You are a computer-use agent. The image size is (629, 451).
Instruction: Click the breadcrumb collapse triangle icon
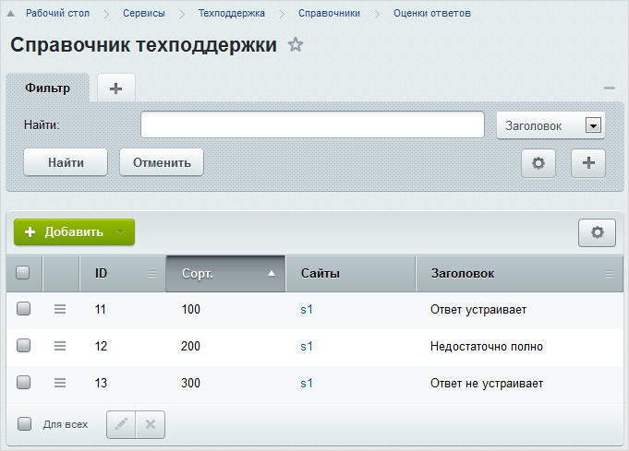pos(11,14)
